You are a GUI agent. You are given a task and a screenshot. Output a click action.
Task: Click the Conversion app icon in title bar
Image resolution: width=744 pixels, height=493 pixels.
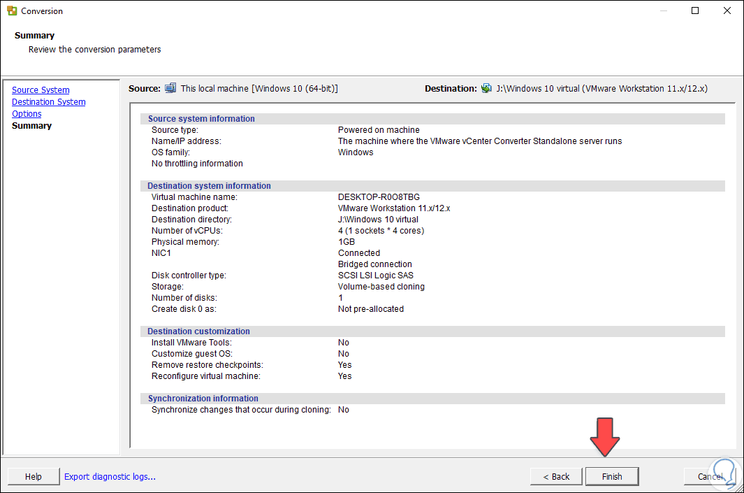[12, 10]
